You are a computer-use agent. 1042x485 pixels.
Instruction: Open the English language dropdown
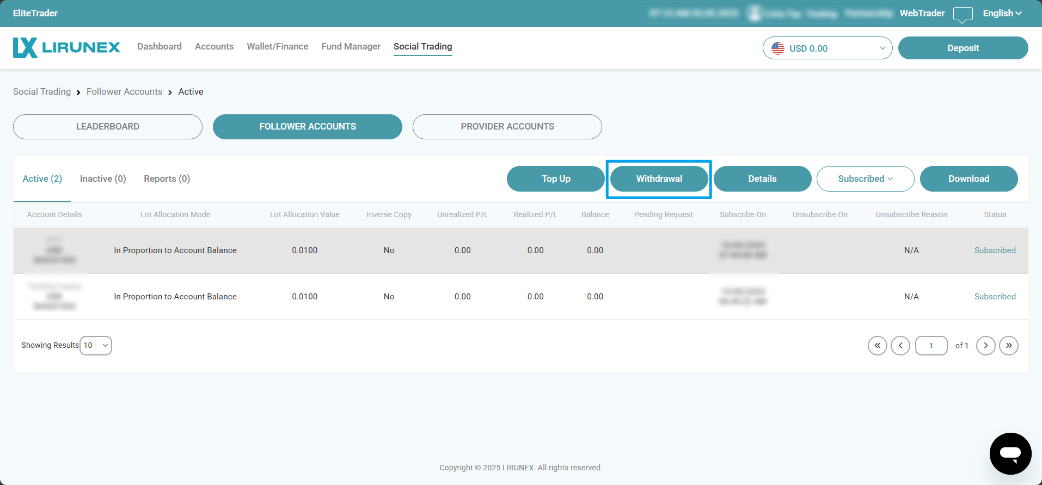pos(1002,14)
